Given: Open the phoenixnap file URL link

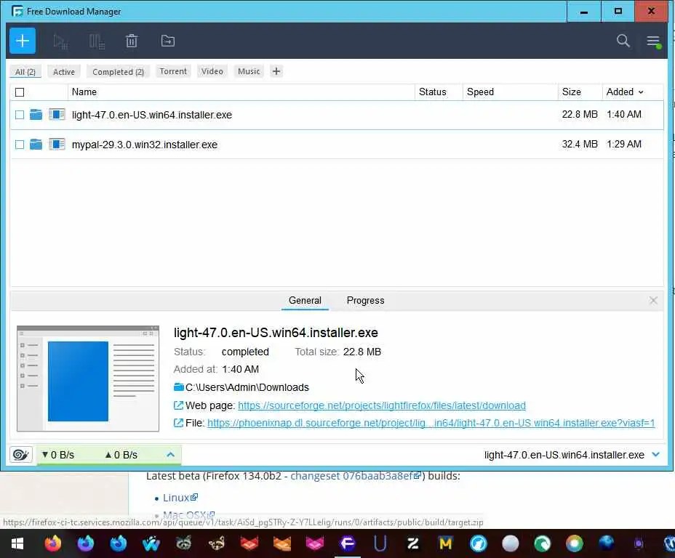Looking at the screenshot, I should [431, 423].
